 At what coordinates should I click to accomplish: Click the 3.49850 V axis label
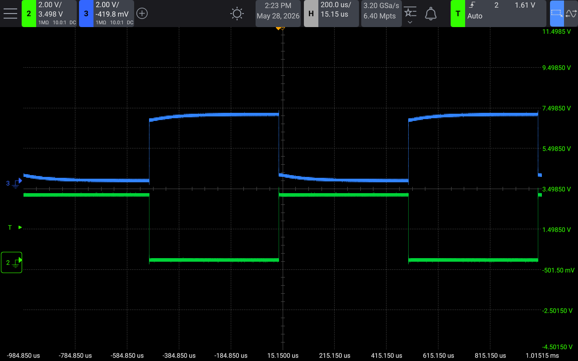point(556,189)
